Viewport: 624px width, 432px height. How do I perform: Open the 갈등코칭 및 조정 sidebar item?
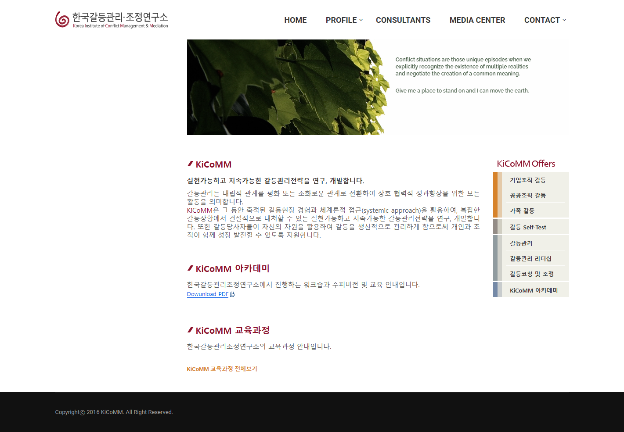point(532,274)
